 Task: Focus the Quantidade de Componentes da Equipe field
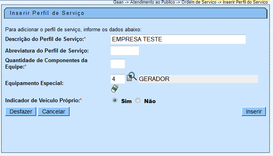pos(118,64)
